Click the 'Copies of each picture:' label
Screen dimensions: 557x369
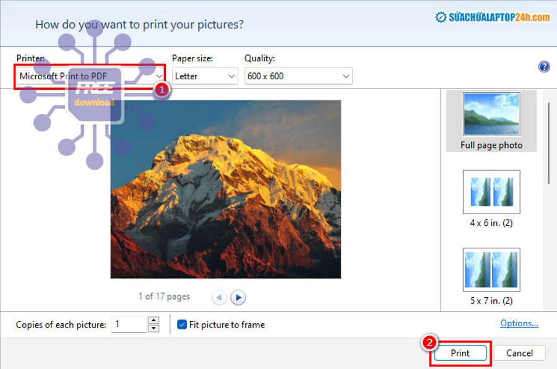(x=61, y=324)
